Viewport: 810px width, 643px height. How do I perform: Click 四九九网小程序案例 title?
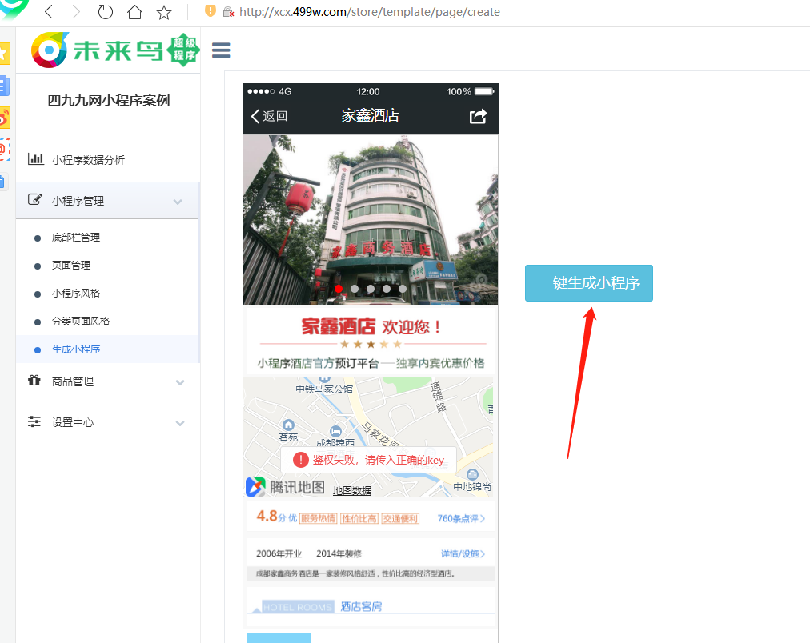[109, 101]
